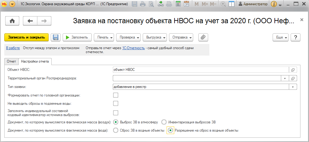Click the Заполнить button

(x=77, y=37)
